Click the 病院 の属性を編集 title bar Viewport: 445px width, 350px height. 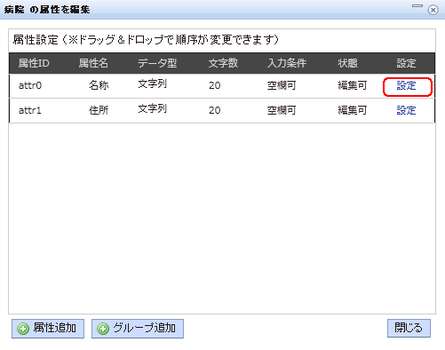click(222, 10)
